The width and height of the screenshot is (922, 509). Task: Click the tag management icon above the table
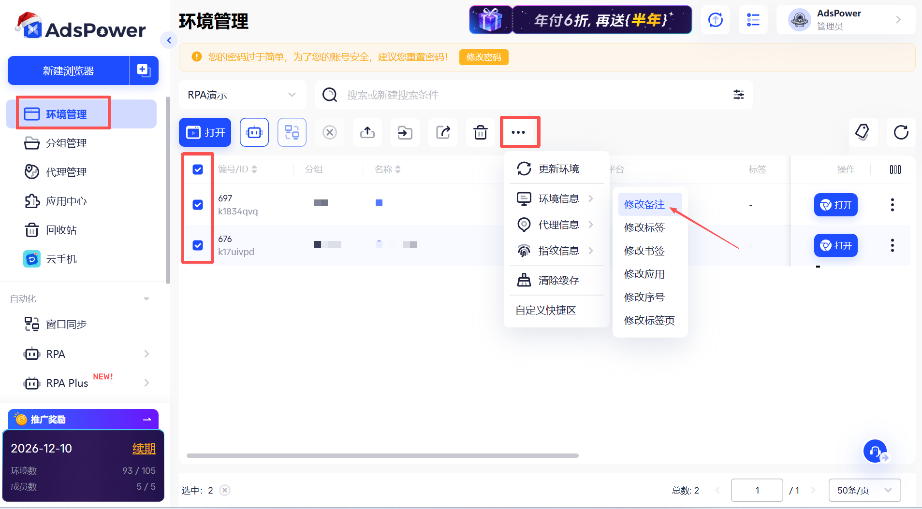pyautogui.click(x=863, y=132)
